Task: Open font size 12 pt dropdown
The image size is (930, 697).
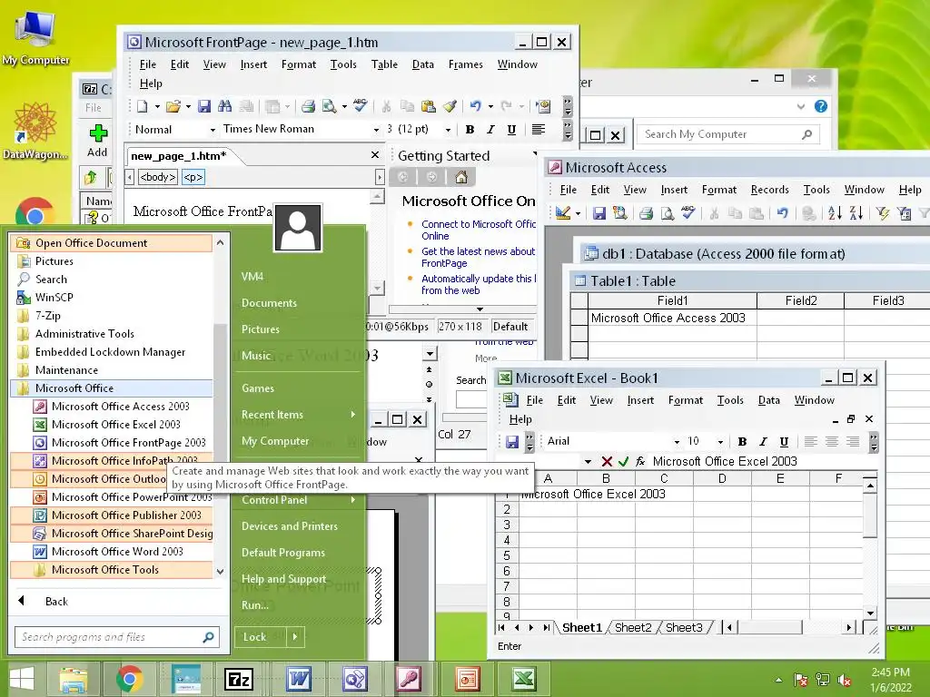Action: [x=449, y=130]
